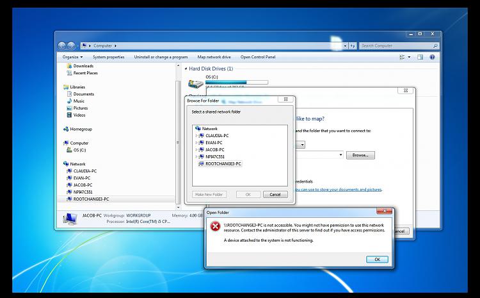This screenshot has height=298, width=480.
Task: Expand EVAN-PC node in Browse For Folder
Action: click(x=196, y=142)
